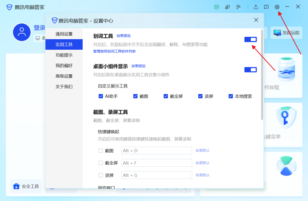
Task: Uncheck the 本地搜索 checkbox
Action: (231, 96)
